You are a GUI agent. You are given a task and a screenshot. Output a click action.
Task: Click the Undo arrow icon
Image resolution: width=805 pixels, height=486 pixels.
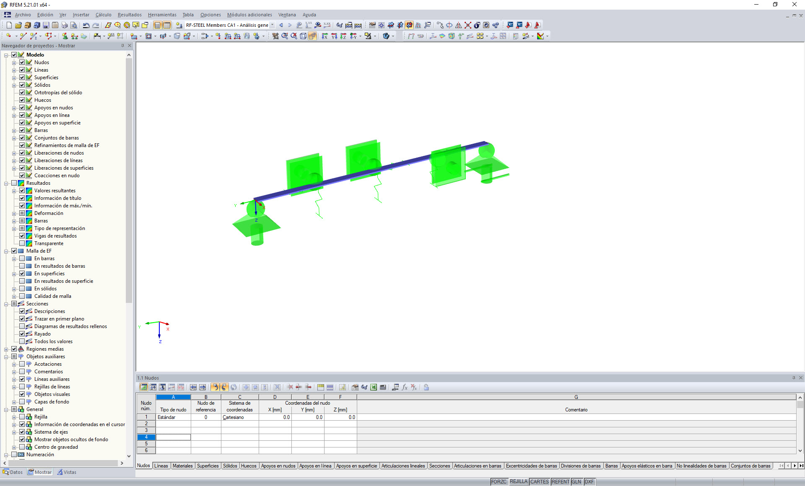click(86, 25)
